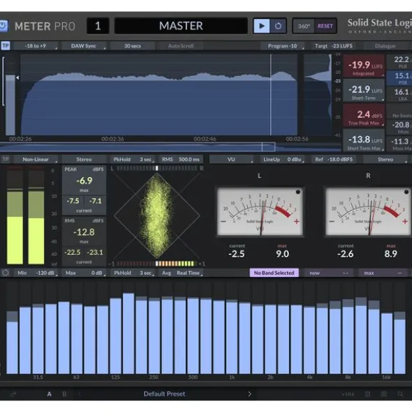Click the No Band Selected label

(274, 273)
